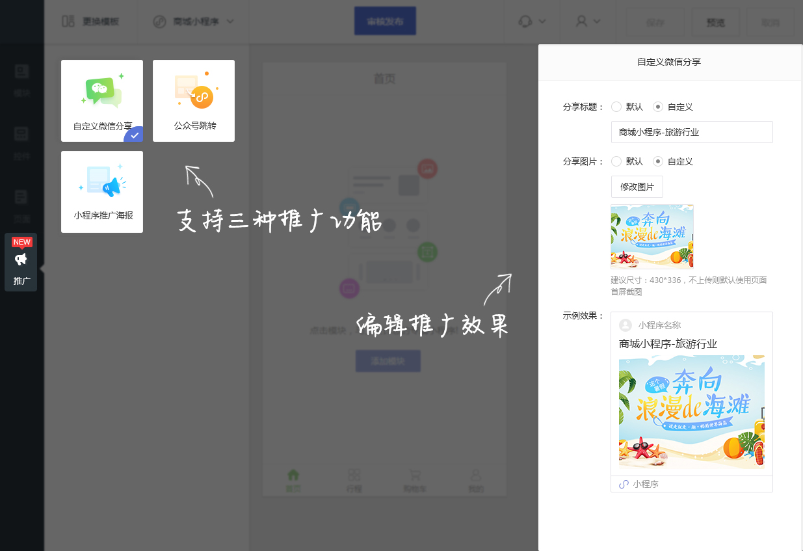The width and height of the screenshot is (803, 551).
Task: Click the 购物车 cart tab icon in preview
Action: tap(415, 475)
